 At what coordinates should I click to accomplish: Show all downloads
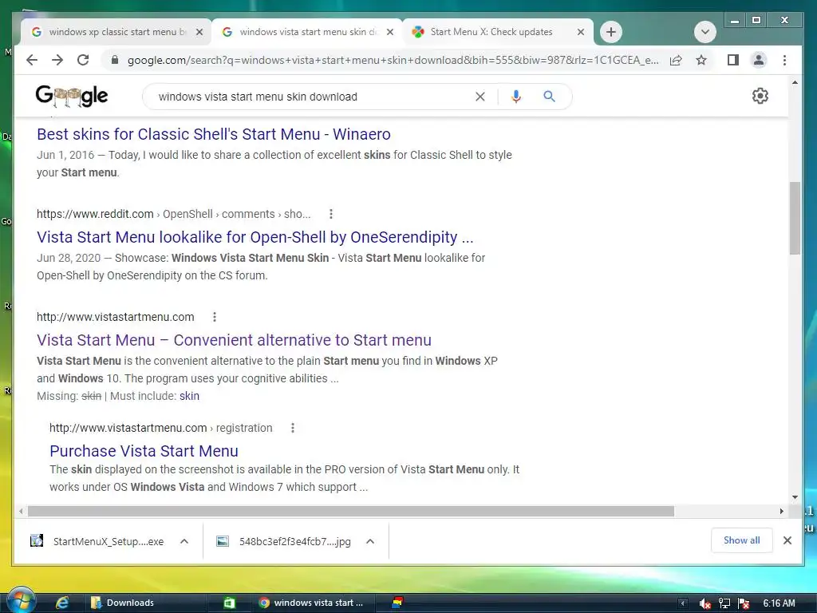[741, 540]
